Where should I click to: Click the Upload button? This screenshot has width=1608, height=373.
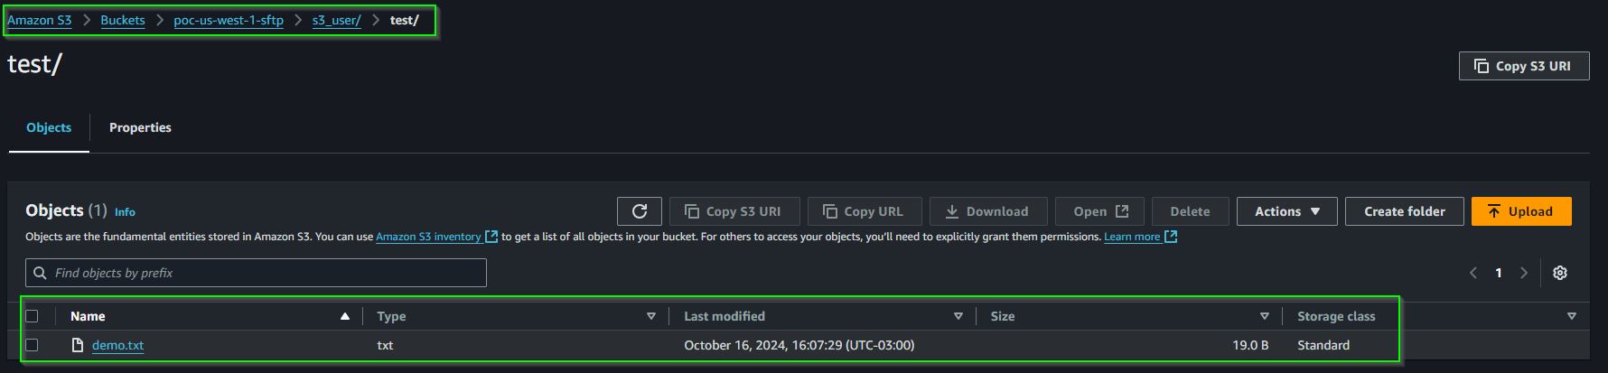pos(1521,211)
